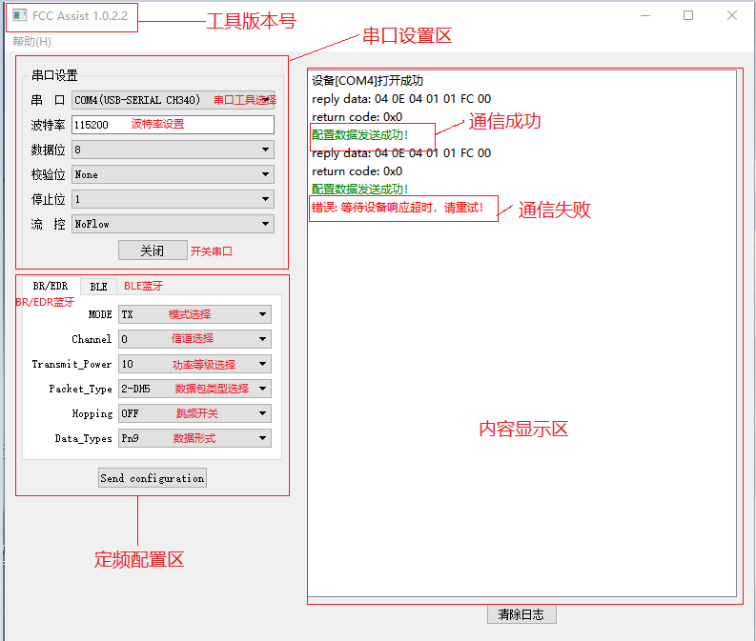Click the 清除日志 clear log button
Image resolution: width=756 pixels, height=641 pixels.
(521, 614)
